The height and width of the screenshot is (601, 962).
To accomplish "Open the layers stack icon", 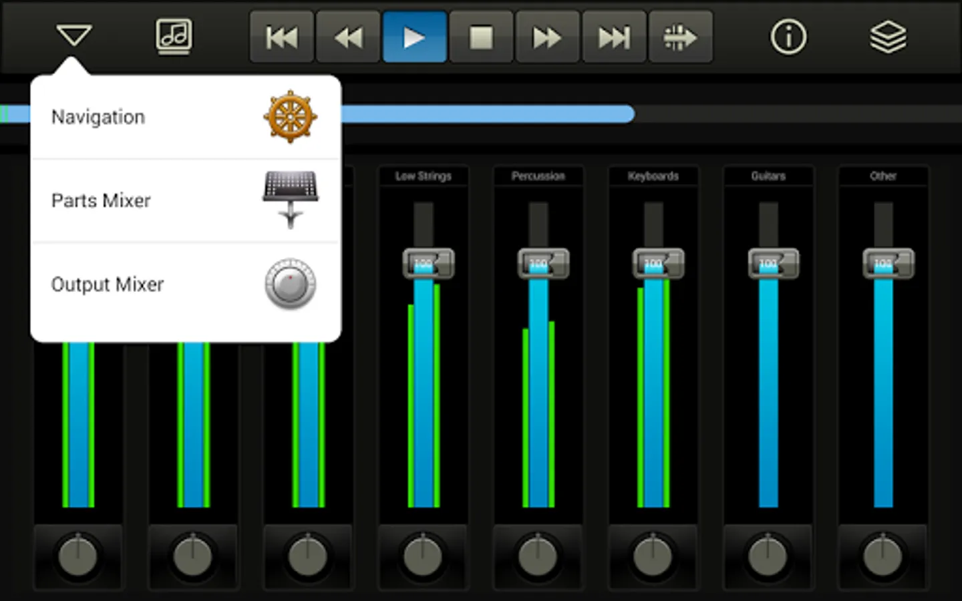I will [889, 37].
